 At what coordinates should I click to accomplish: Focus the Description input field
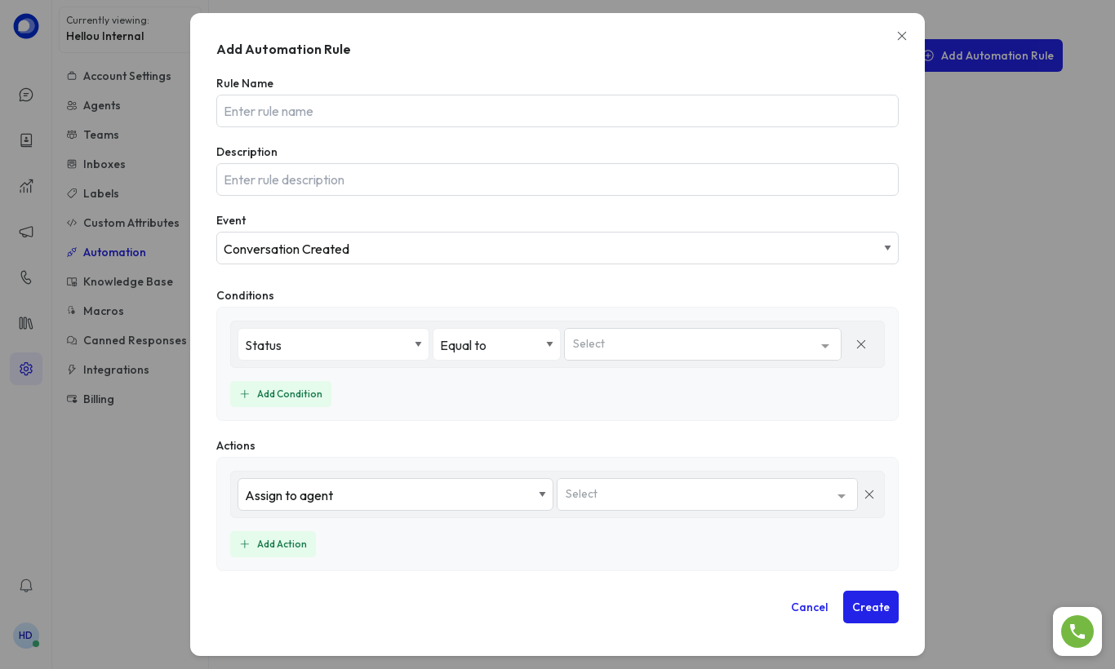pyautogui.click(x=557, y=179)
